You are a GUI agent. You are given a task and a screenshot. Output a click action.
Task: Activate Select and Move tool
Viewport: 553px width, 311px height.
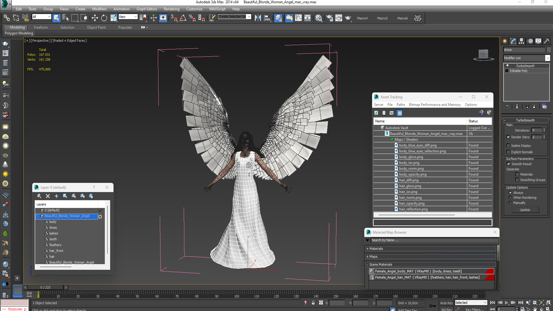pyautogui.click(x=95, y=18)
